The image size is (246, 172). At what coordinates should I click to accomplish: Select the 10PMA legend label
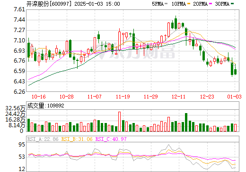click(x=179, y=4)
